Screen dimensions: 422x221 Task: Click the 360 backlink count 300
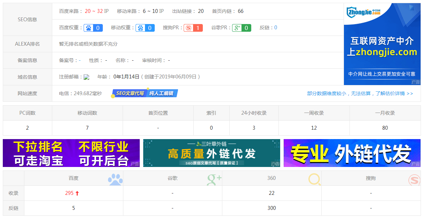271,208
